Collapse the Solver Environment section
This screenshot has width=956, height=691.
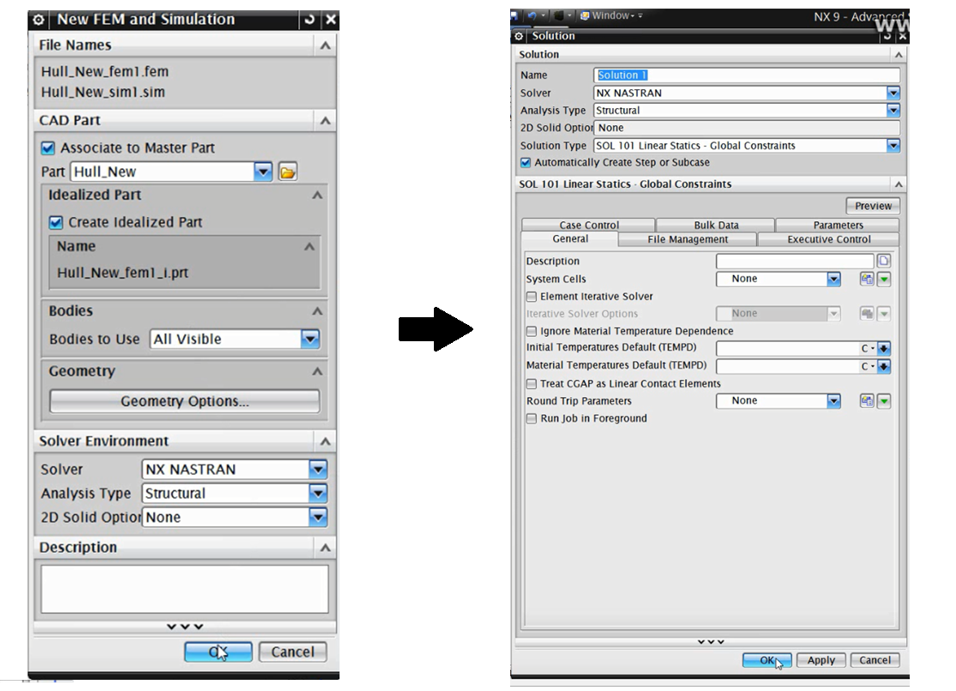pyautogui.click(x=325, y=442)
